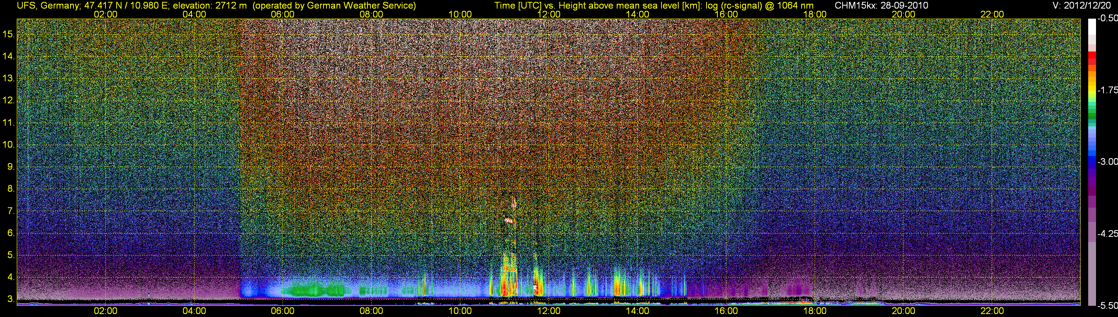The height and width of the screenshot is (317, 1118).
Task: Click the 11. km height axis label
Action: [x=8, y=122]
